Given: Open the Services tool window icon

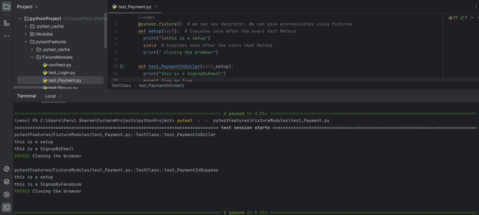Looking at the screenshot, I should (x=7, y=194).
